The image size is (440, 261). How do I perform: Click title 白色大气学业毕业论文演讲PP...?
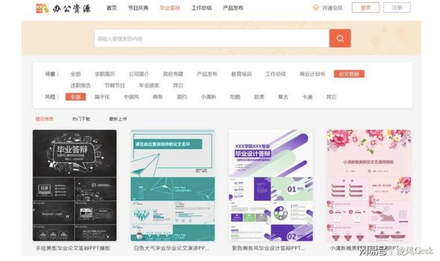(x=171, y=248)
